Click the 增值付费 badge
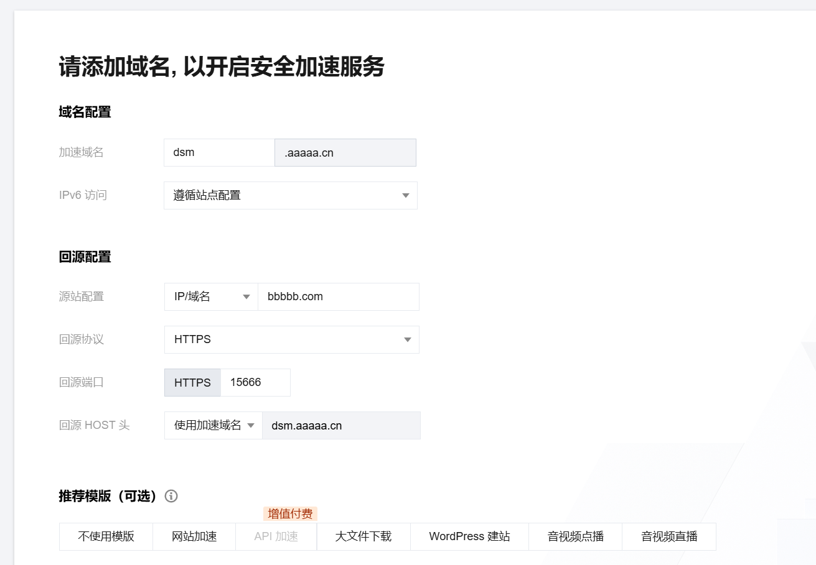Screen dimensions: 816x565 coord(290,513)
